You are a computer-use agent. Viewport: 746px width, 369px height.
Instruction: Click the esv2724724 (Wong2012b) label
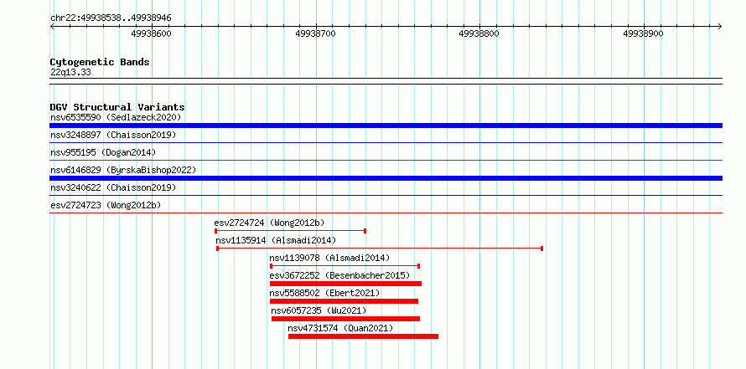click(270, 223)
